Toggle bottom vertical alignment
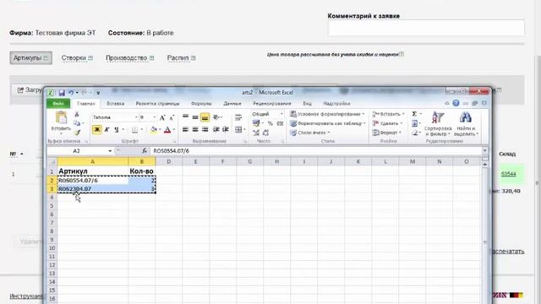The image size is (541, 304). tap(205, 117)
